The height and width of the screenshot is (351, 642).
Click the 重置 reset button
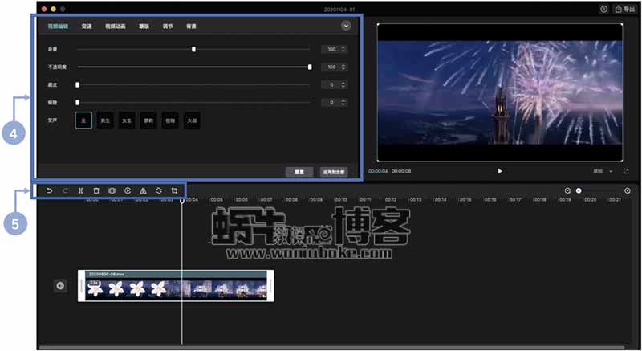tap(299, 172)
